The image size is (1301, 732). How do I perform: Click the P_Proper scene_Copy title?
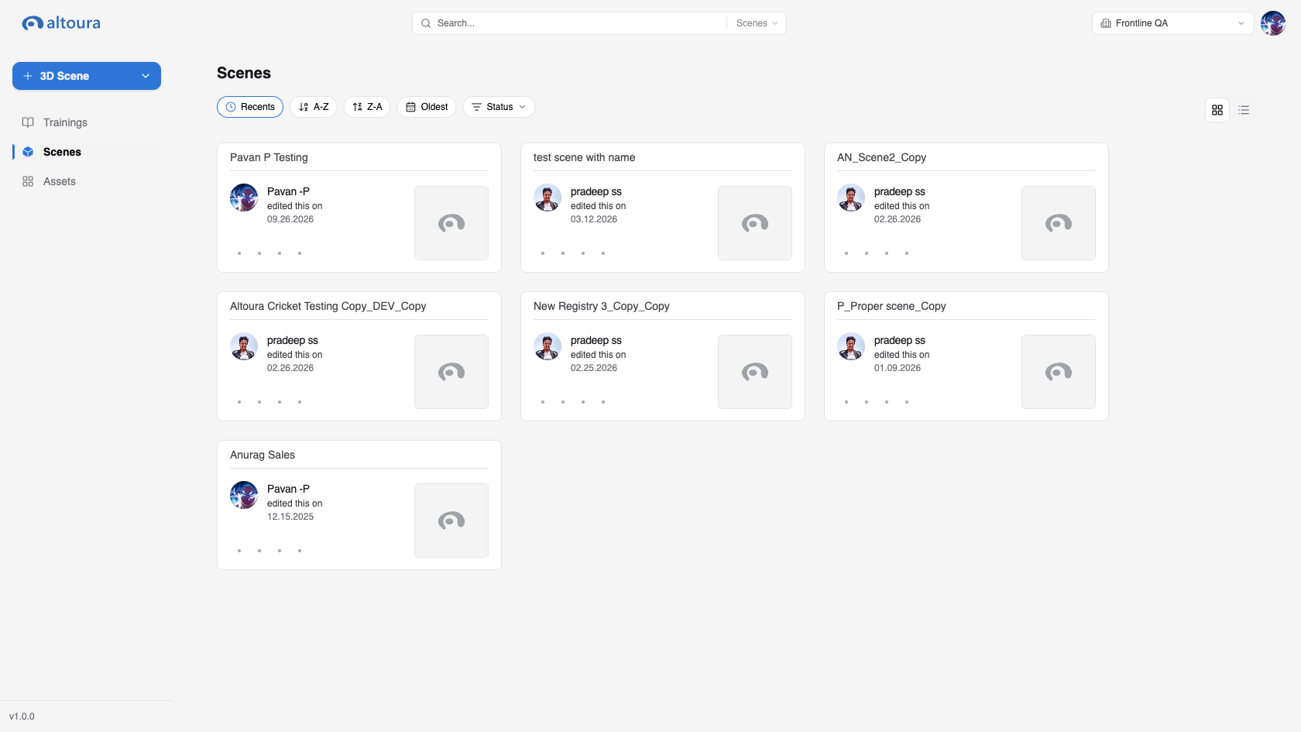[x=891, y=306]
